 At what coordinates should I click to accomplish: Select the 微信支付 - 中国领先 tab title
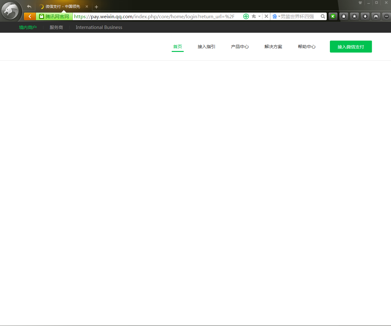coord(63,6)
